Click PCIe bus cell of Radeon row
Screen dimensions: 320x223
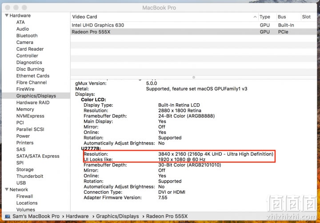point(283,32)
